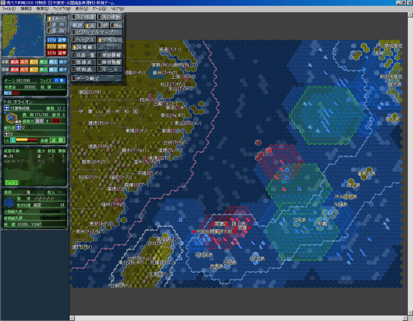Toggle the blue ECM button
413x321 pixels.
click(x=52, y=40)
